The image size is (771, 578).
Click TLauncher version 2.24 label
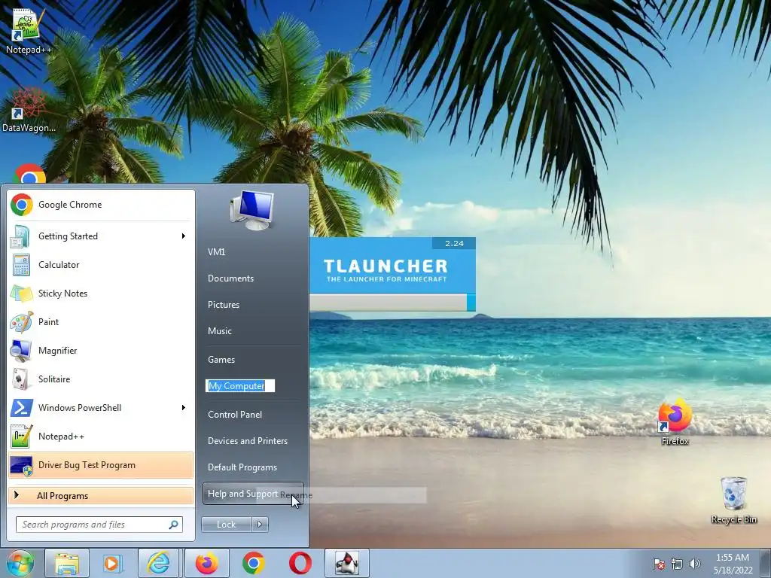[x=454, y=243]
